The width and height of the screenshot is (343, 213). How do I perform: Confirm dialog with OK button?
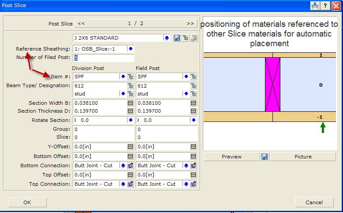[x=27, y=202]
